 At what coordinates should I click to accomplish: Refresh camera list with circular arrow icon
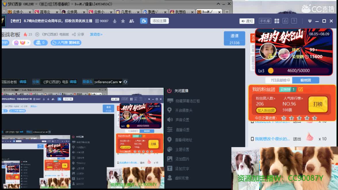point(125,82)
